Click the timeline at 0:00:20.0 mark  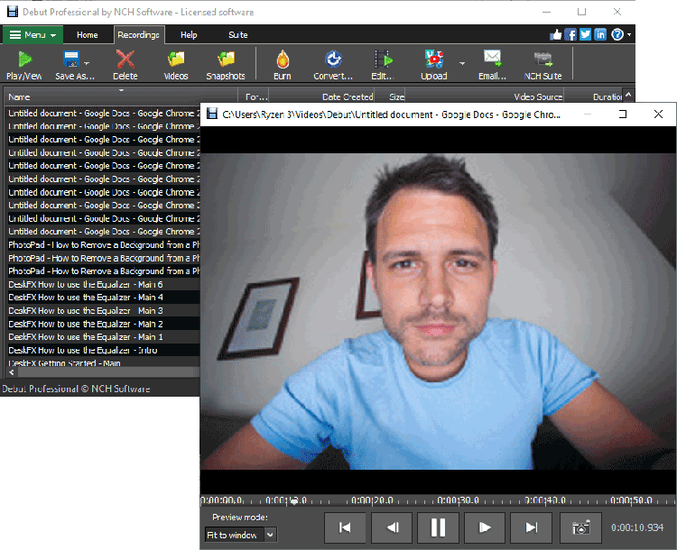click(372, 500)
